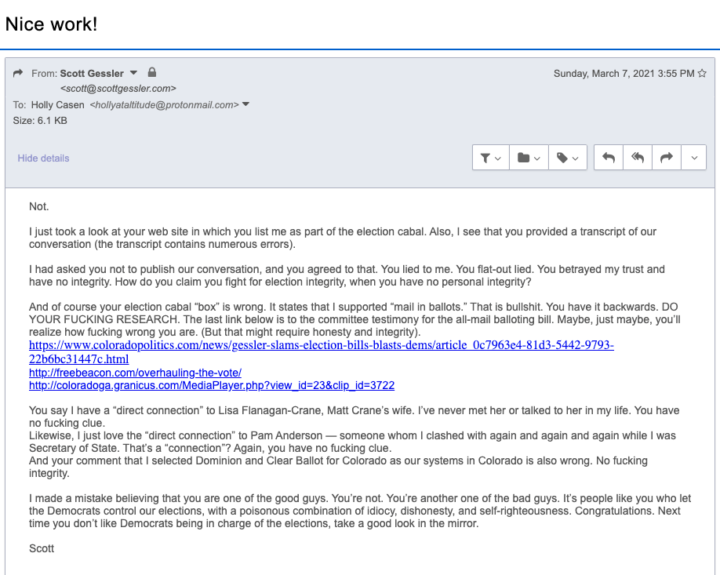Open the more actions chevron menu

tap(694, 158)
